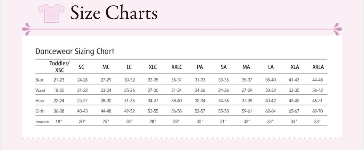Select the Toddler/XSC column header
The width and height of the screenshot is (364, 150).
(59, 67)
